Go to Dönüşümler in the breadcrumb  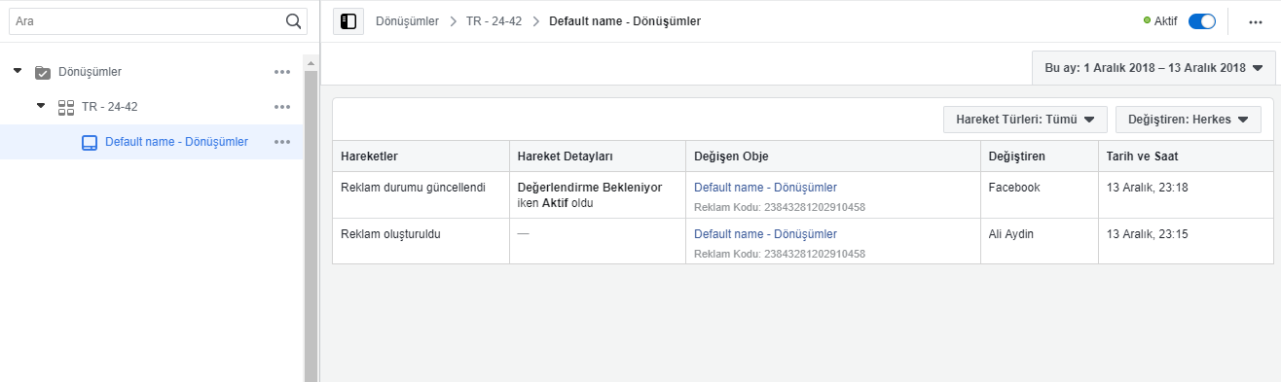tap(407, 20)
